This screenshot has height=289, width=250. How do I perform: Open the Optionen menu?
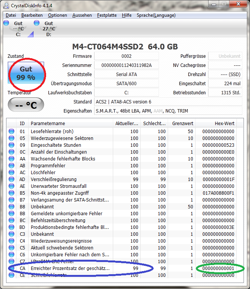58,15
